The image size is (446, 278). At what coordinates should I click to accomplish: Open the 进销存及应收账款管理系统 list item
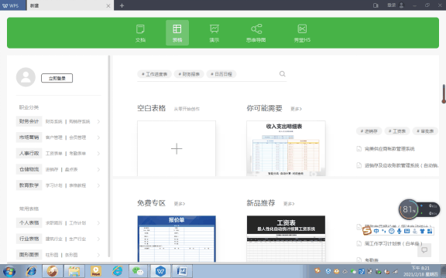tap(398, 165)
